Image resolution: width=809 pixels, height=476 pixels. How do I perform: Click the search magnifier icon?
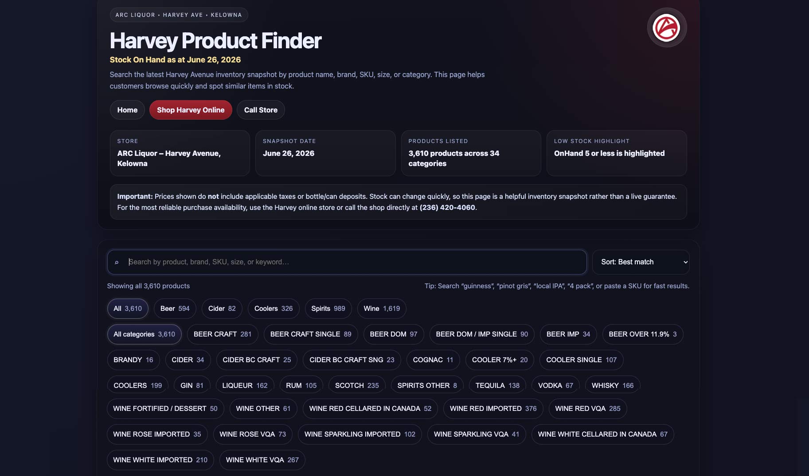tap(117, 262)
